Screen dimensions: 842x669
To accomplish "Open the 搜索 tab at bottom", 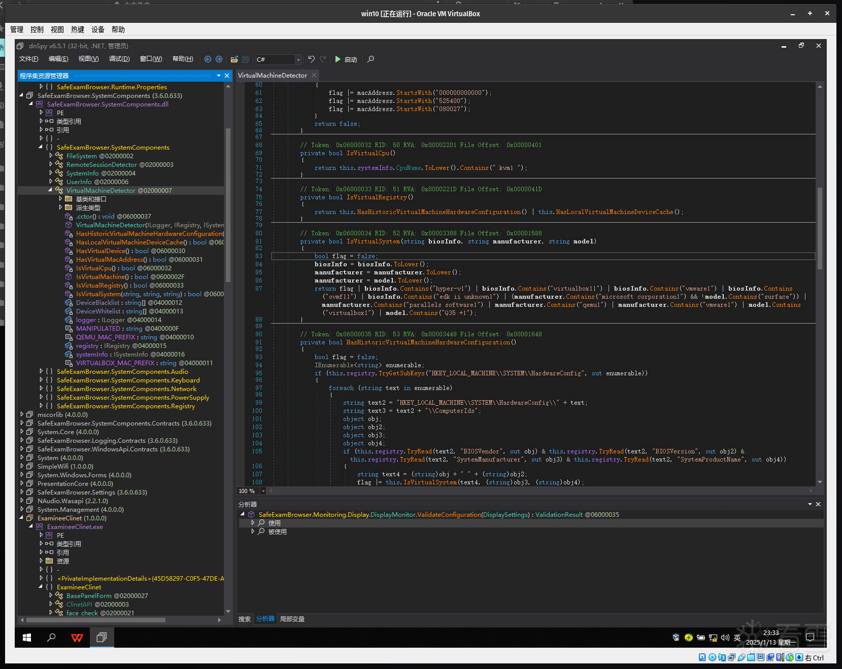I will click(245, 619).
